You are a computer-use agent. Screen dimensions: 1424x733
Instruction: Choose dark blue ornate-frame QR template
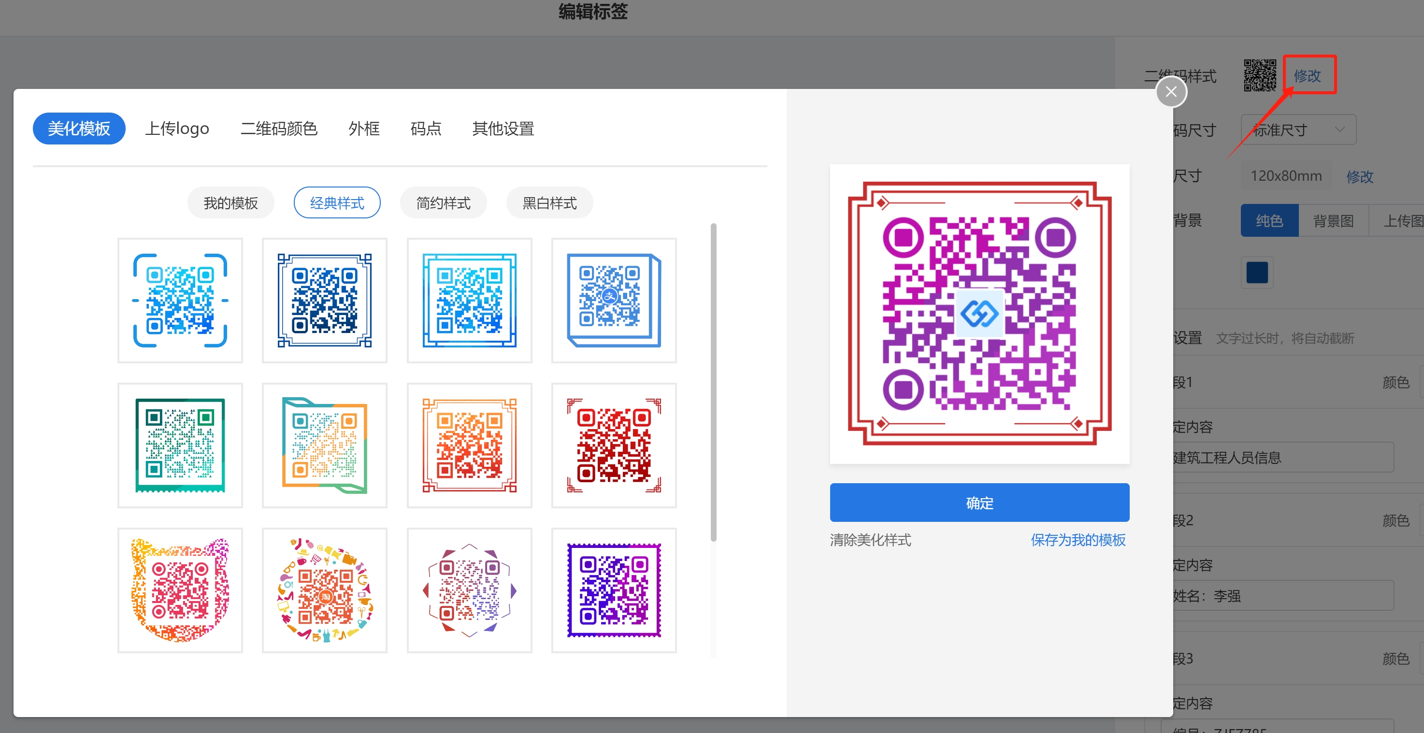[x=325, y=301]
